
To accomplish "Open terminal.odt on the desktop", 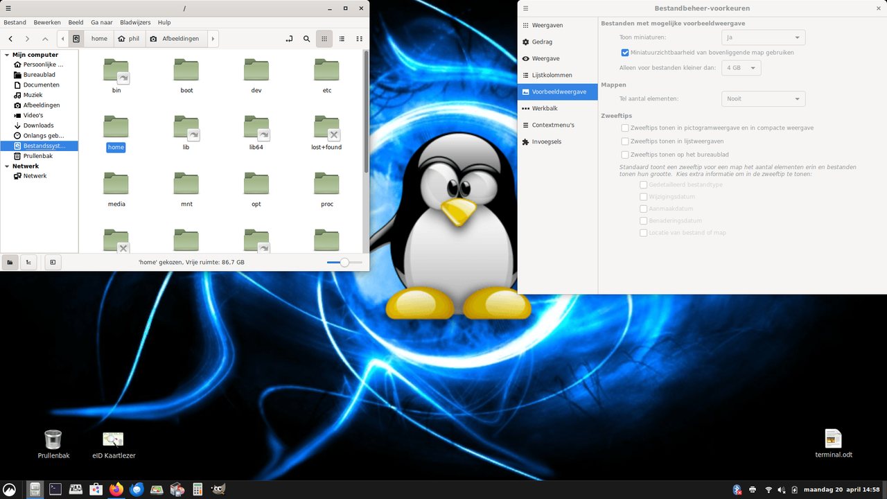I will coord(834,444).
